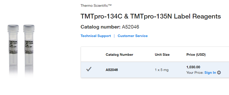Click the Catalog Number column header
The height and width of the screenshot is (95, 229).
point(119,54)
